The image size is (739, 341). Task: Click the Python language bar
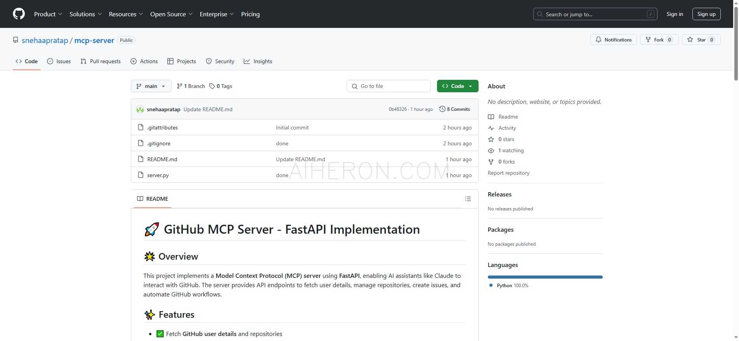click(x=545, y=277)
